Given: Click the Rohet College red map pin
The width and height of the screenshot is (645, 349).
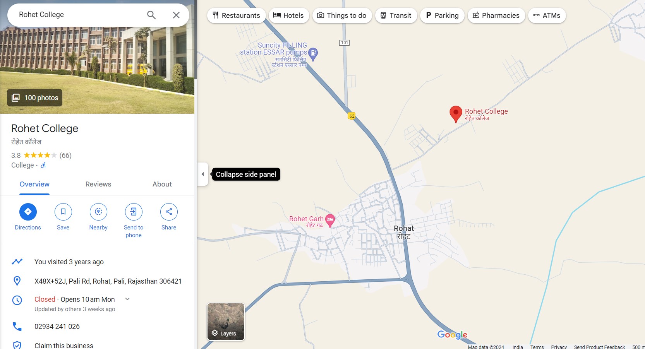Looking at the screenshot, I should (x=456, y=113).
